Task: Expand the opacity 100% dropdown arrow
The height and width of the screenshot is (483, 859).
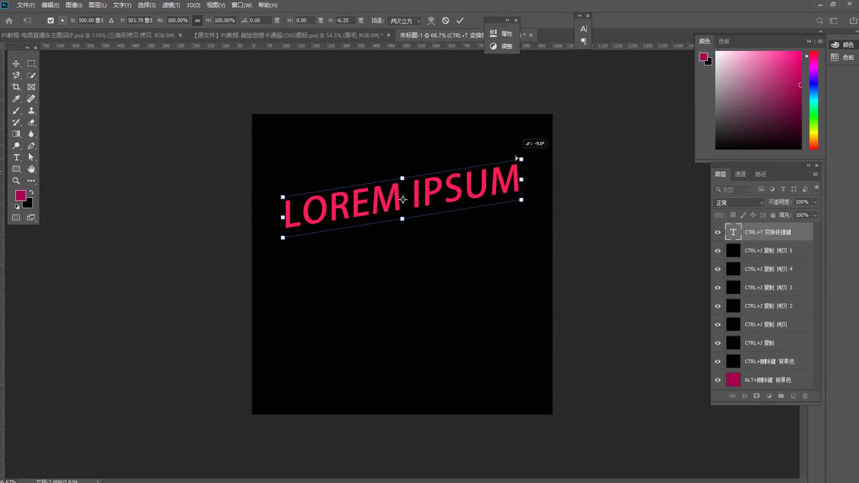Action: (x=815, y=202)
